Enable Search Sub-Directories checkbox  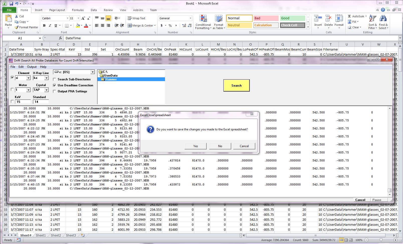pos(54,79)
